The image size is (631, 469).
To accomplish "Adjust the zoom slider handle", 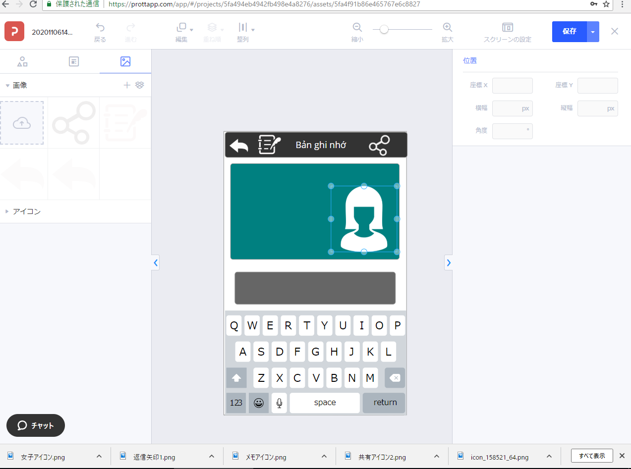I will tap(384, 29).
